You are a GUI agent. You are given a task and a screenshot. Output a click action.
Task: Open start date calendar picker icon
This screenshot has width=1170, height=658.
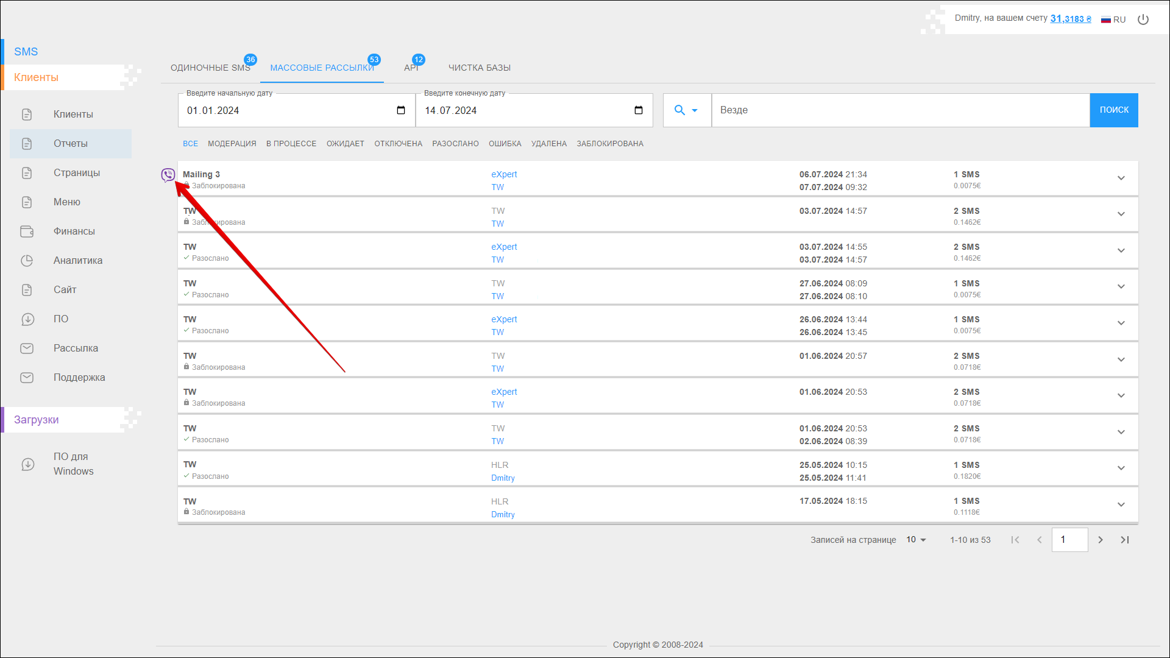(x=401, y=110)
